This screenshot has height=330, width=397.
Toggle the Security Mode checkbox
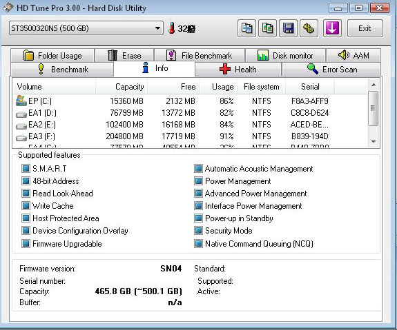coord(199,230)
